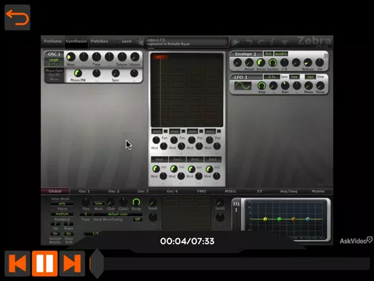Open the MSEG lower tab
Viewport: 374px width, 281px height.
coord(230,191)
